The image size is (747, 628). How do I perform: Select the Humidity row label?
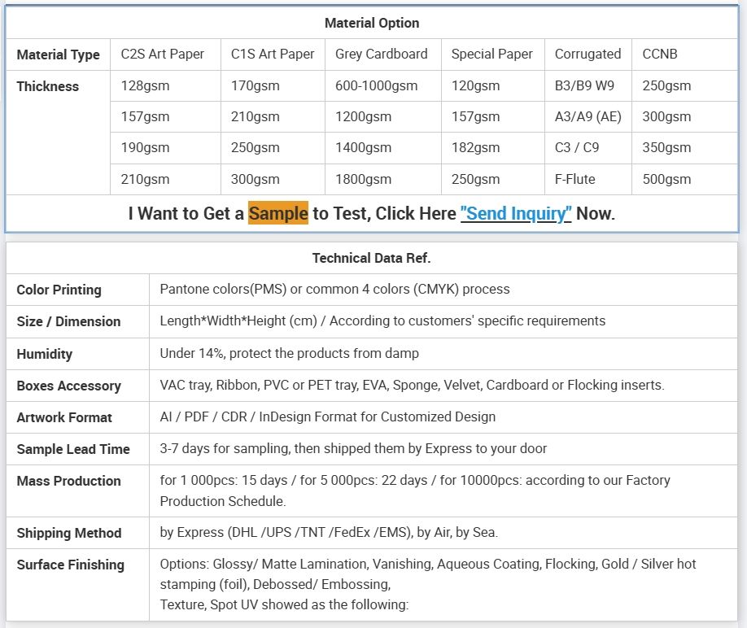(x=44, y=354)
